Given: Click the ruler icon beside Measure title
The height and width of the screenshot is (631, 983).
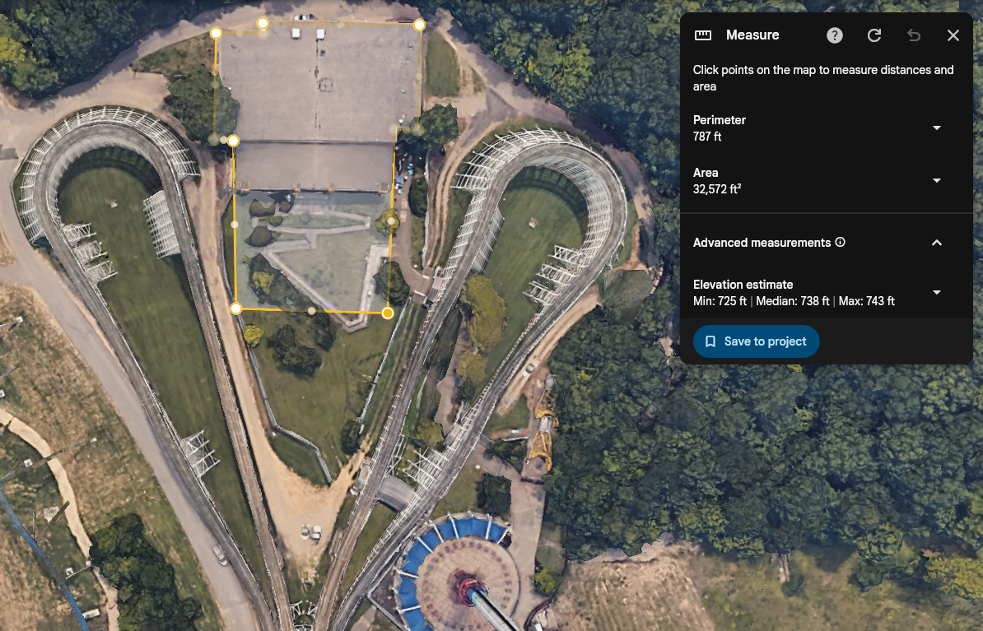Looking at the screenshot, I should coord(703,35).
